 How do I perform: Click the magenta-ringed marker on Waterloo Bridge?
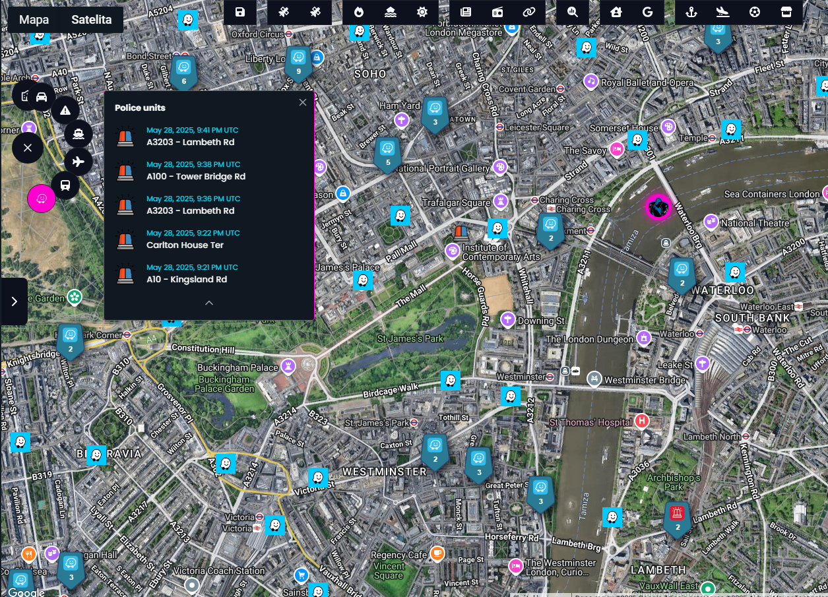click(x=658, y=208)
